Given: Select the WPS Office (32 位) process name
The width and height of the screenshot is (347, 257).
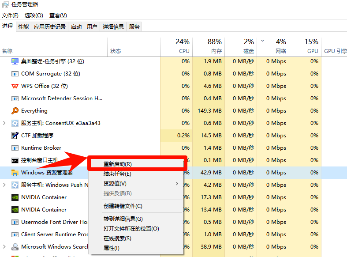Looking at the screenshot, I should [45, 86].
